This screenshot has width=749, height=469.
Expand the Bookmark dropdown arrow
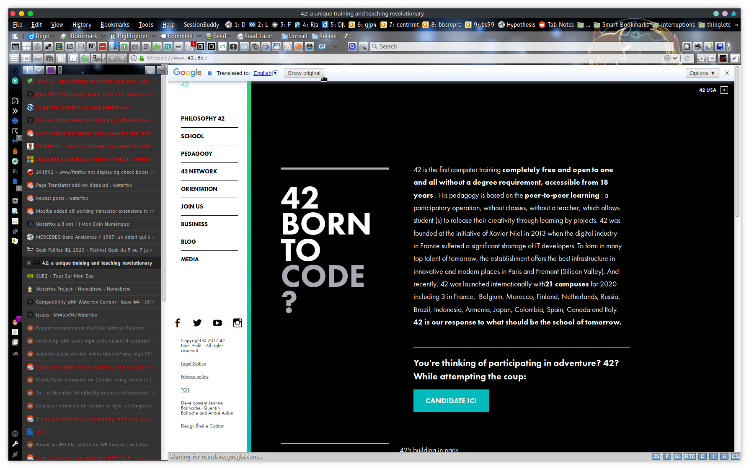coord(103,36)
